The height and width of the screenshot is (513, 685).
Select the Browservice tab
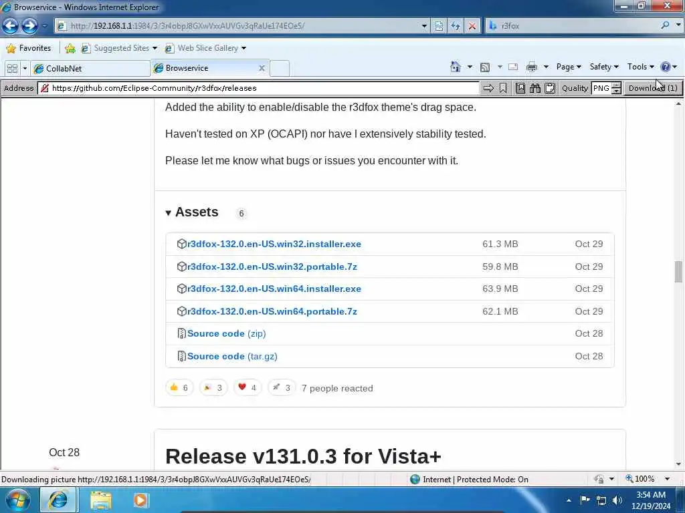click(x=205, y=68)
